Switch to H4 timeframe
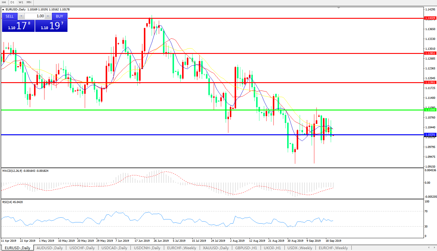 point(4,2)
